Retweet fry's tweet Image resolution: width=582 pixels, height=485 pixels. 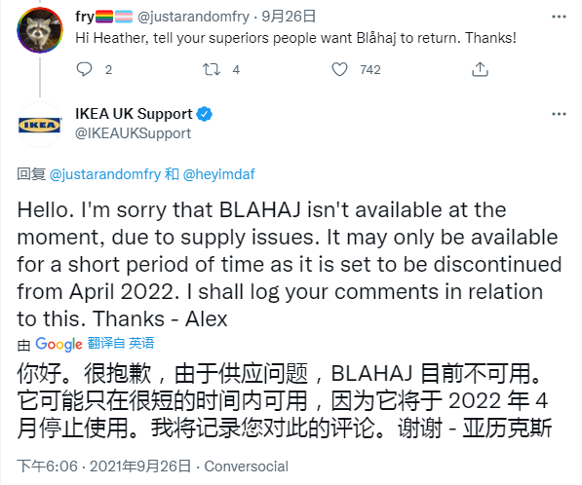tap(212, 69)
